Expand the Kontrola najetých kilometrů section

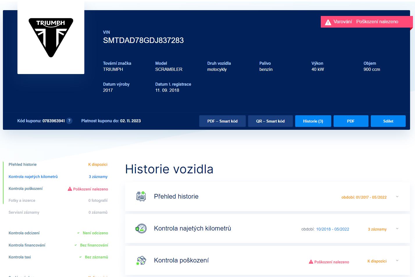coord(397,229)
